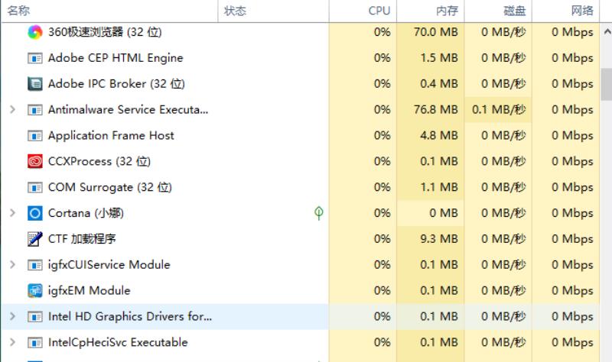
Task: Sort processes by CPU column
Action: pyautogui.click(x=363, y=11)
